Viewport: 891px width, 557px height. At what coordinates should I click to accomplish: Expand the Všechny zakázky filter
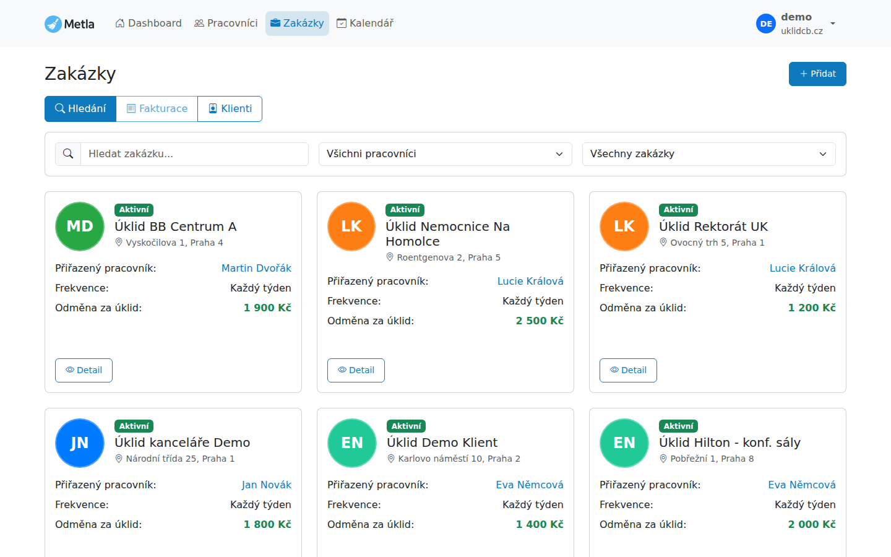pos(708,154)
